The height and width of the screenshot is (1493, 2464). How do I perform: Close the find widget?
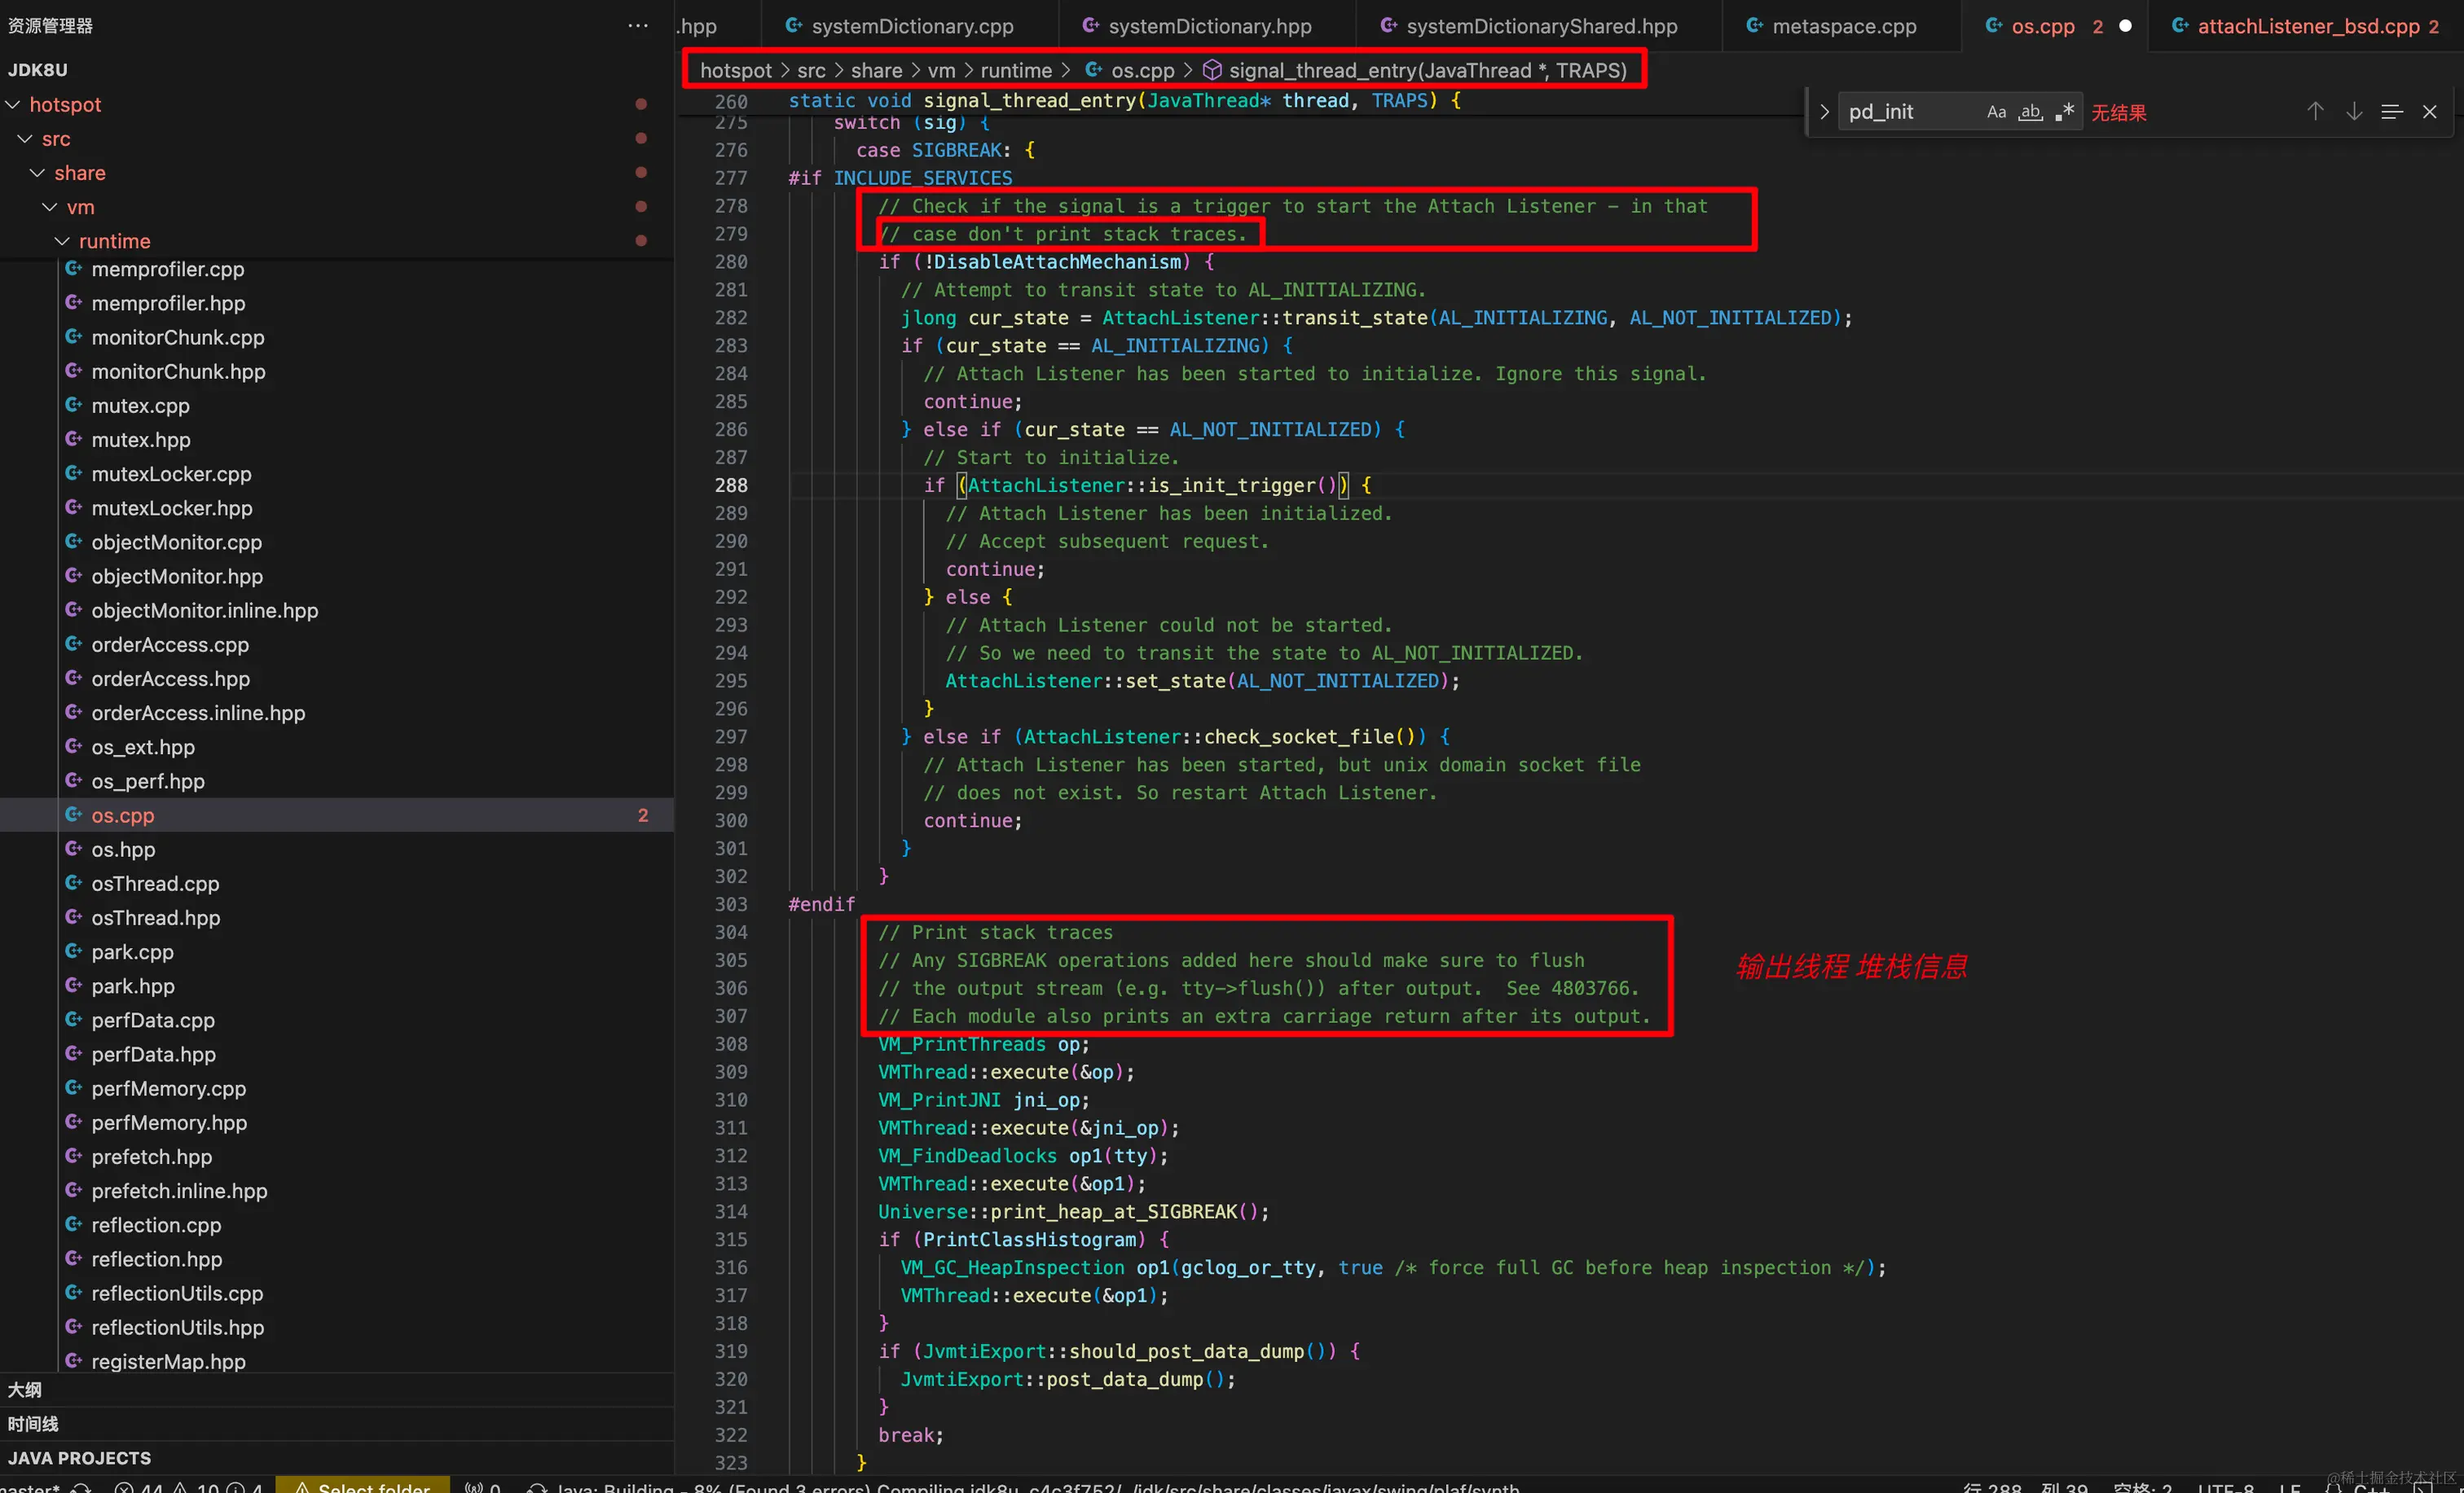[2429, 112]
